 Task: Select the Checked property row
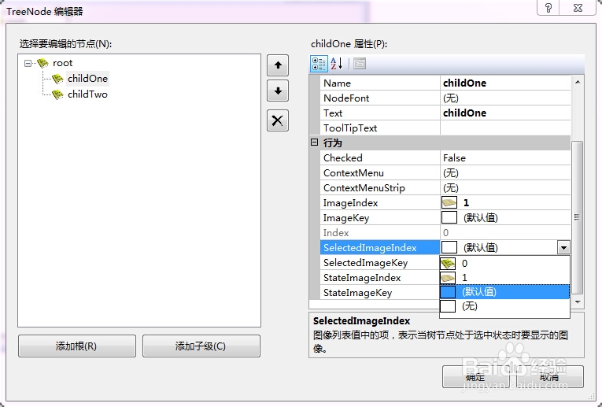pos(445,157)
